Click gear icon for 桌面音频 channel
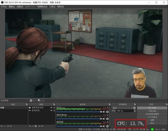168x131 pixels. tap(107, 126)
